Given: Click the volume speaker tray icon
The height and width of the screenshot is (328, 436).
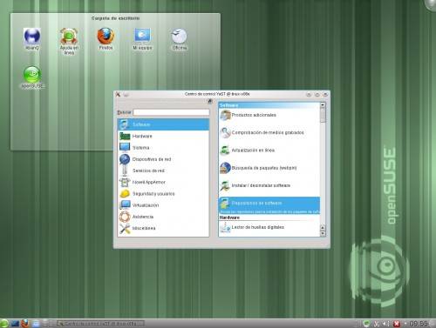Looking at the screenshot, I should [x=386, y=324].
